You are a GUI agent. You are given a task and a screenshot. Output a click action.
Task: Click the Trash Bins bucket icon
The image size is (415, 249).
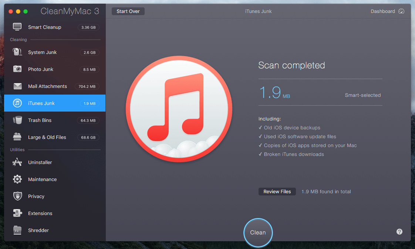(17, 120)
